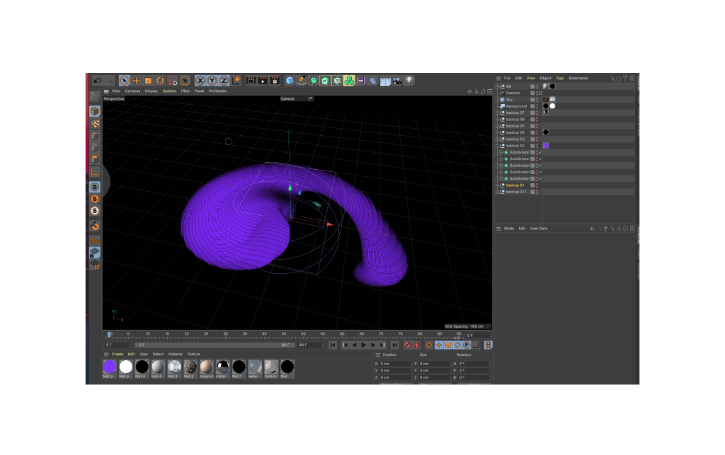Open the Filter menu in viewport
Screen dimensions: 725x455
pyautogui.click(x=185, y=91)
